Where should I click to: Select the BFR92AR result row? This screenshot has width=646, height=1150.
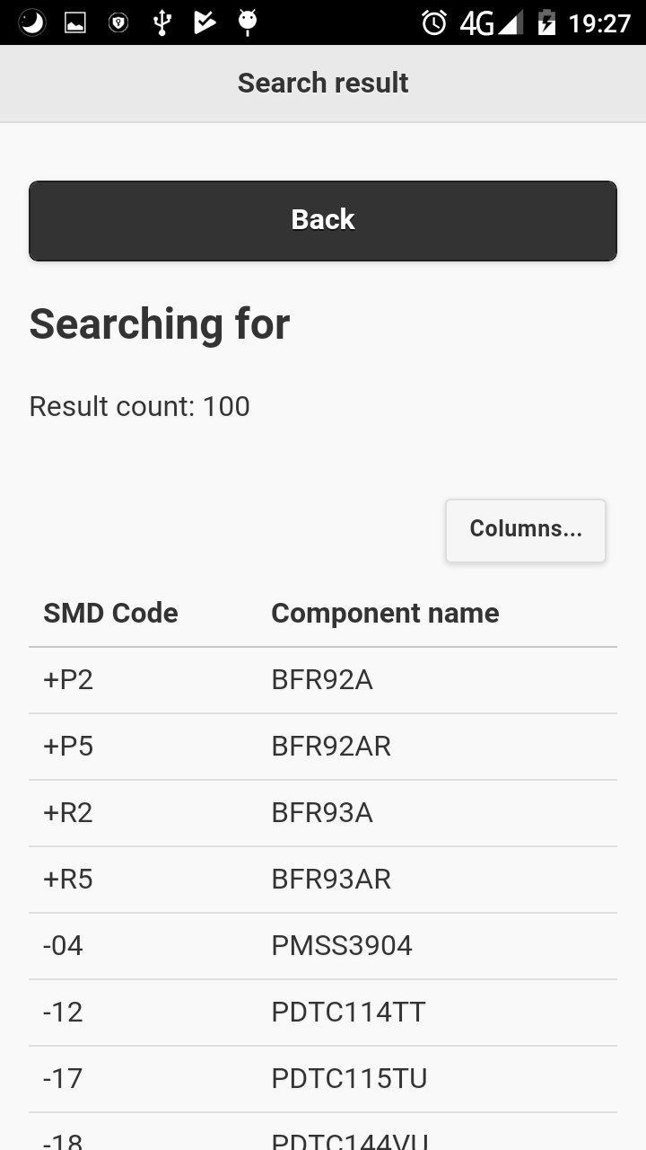(x=323, y=747)
